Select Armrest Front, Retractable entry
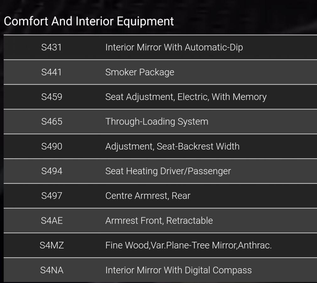 click(159, 220)
